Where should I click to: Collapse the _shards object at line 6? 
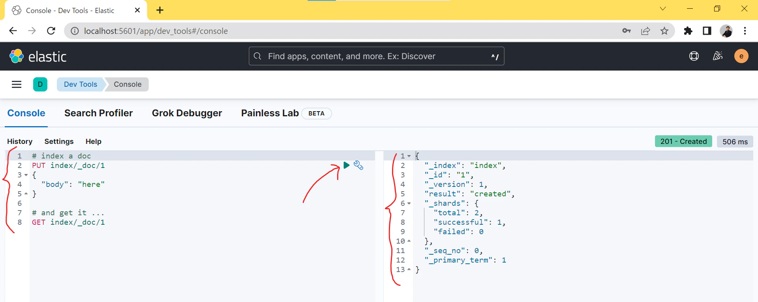409,203
